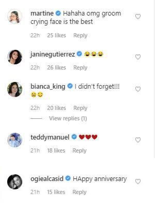This screenshot has height=208, width=155.
Task: View the 25 likes on martine's comment
Action: tap(56, 36)
